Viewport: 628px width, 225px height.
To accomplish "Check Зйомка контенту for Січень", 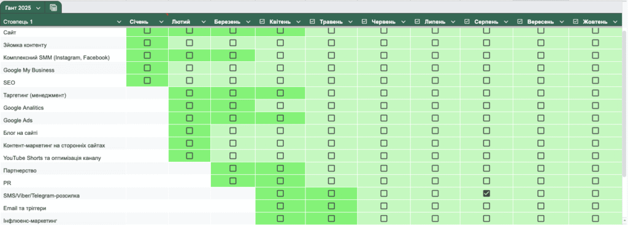I will point(147,42).
